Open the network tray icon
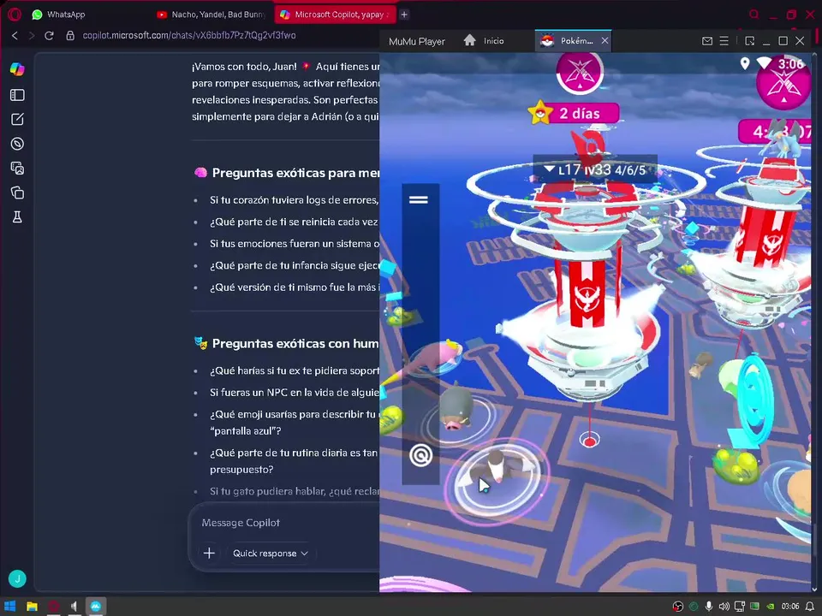The image size is (822, 616). [x=740, y=607]
